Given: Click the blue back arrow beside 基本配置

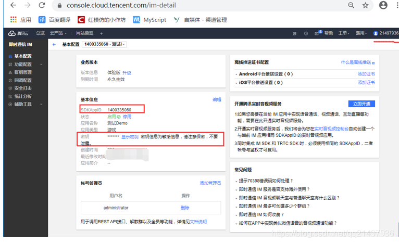Looking at the screenshot, I should click(54, 44).
